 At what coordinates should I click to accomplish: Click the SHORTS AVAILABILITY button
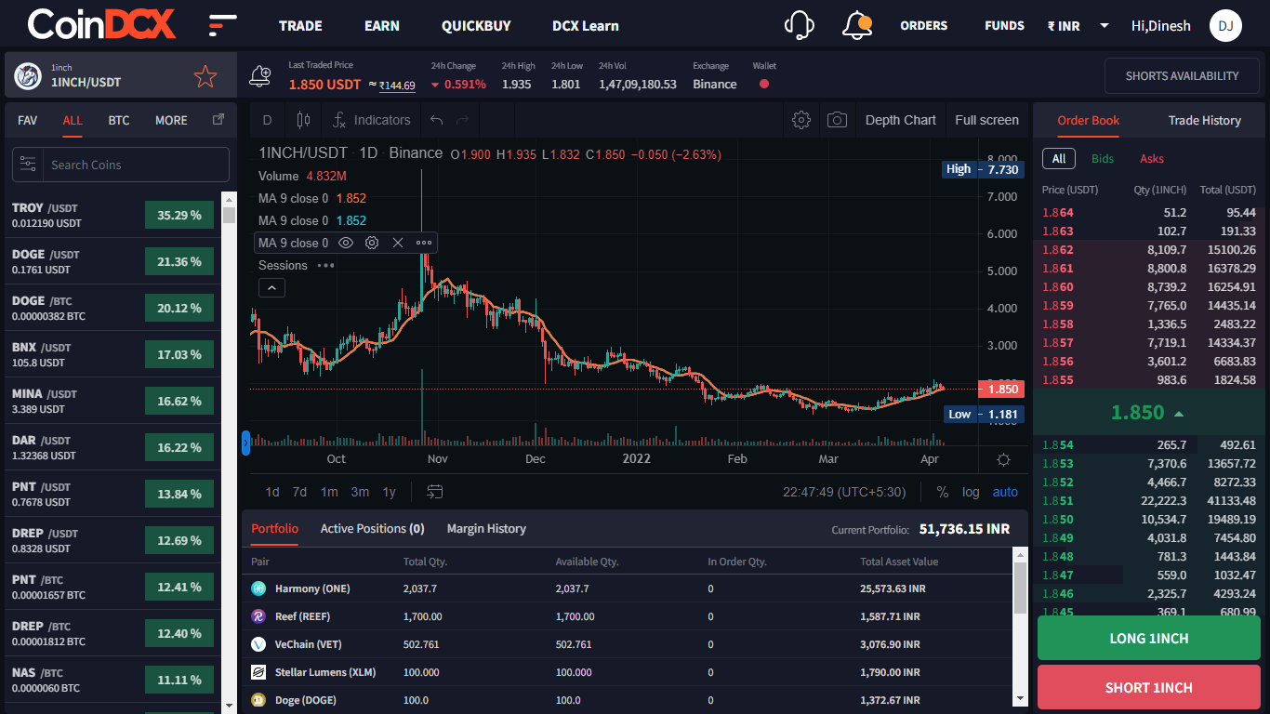click(1182, 76)
